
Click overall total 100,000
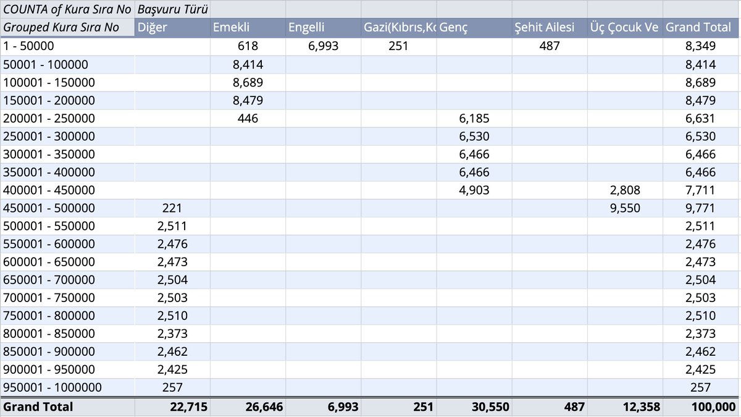click(701, 406)
